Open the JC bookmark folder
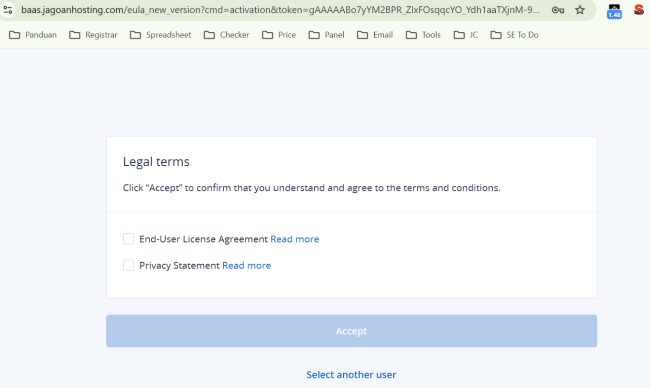 466,35
